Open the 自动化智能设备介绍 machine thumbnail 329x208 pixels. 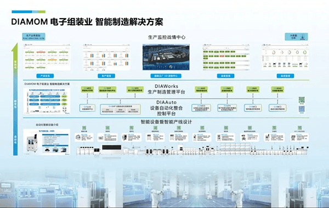pos(47,142)
